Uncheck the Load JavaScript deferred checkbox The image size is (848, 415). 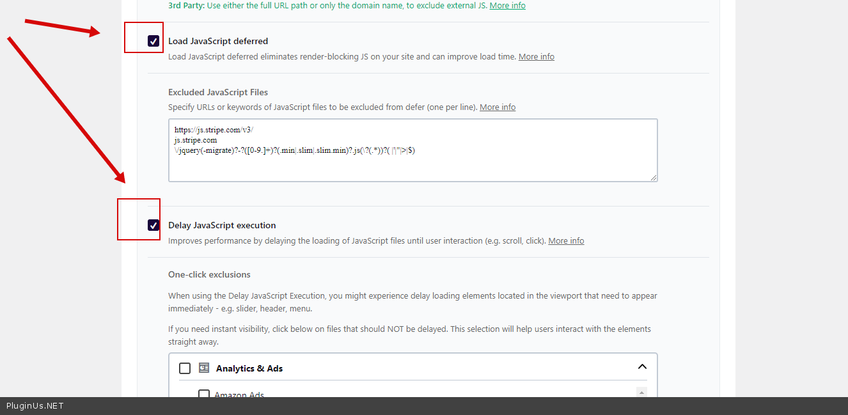point(153,41)
